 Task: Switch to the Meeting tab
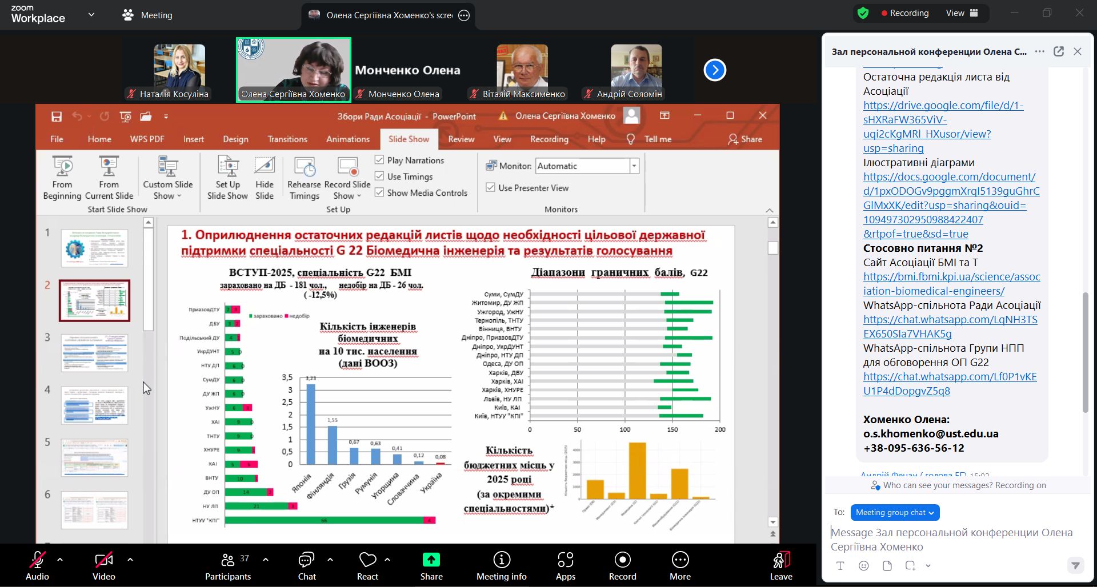point(148,15)
